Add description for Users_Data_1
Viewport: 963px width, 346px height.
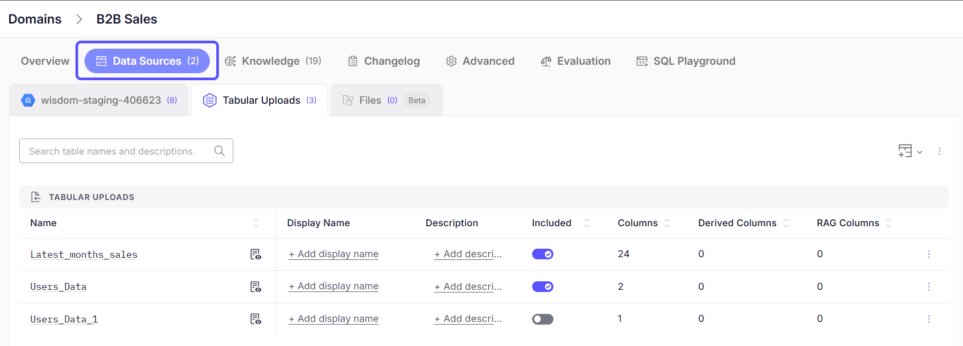click(x=468, y=319)
